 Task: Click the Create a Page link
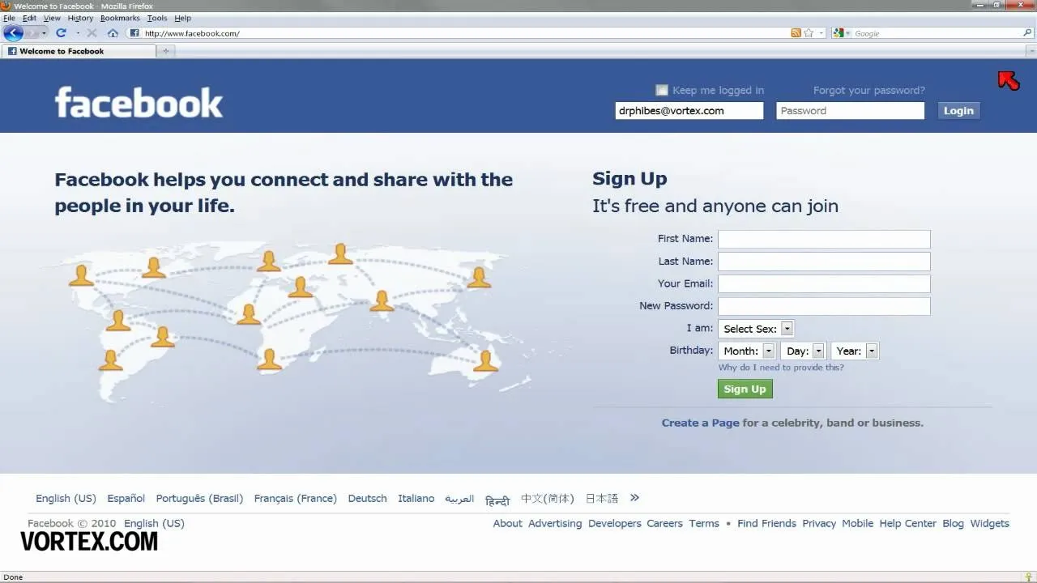(x=700, y=423)
